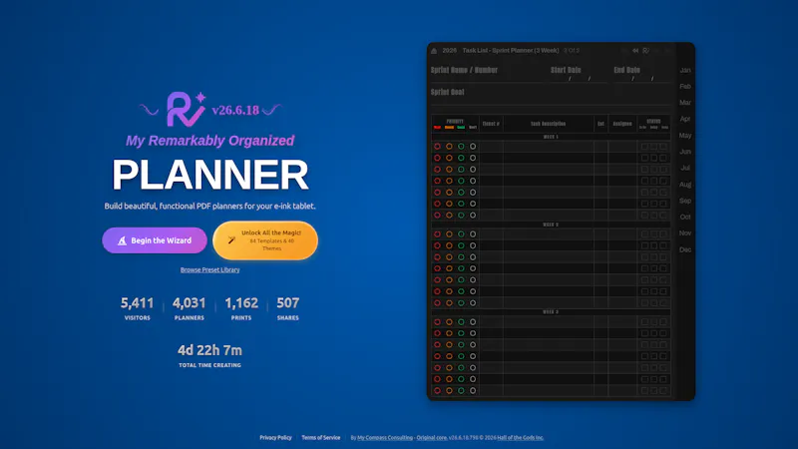
Task: Click the 2026 year label in planner header
Action: pyautogui.click(x=449, y=51)
